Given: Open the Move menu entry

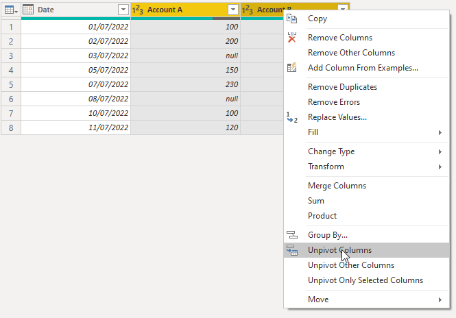Looking at the screenshot, I should pos(366,299).
